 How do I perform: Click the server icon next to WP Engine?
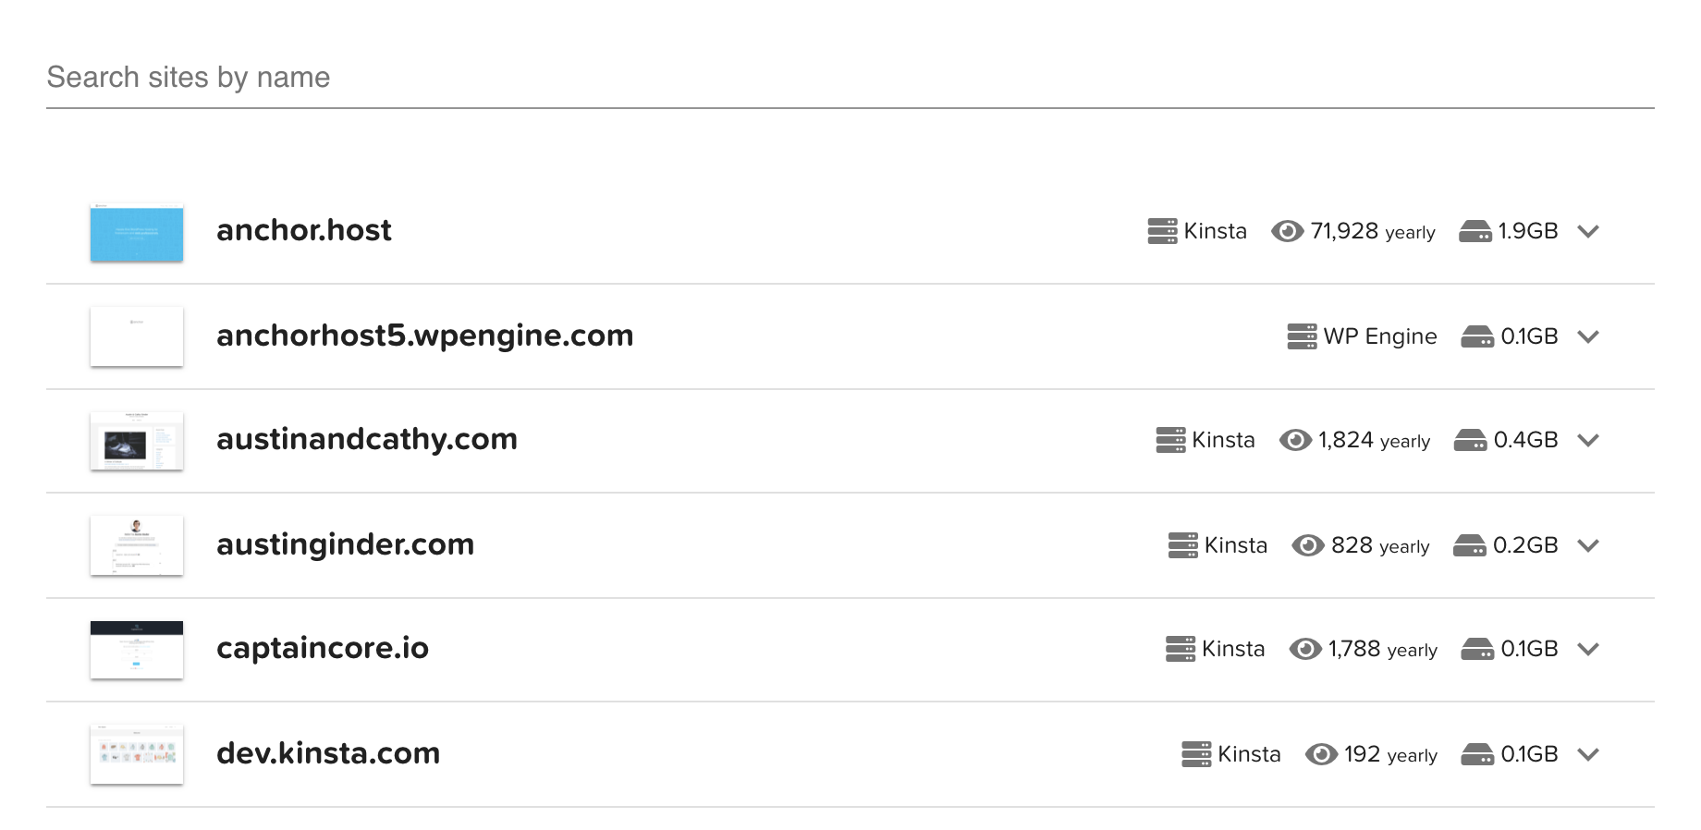[1302, 336]
